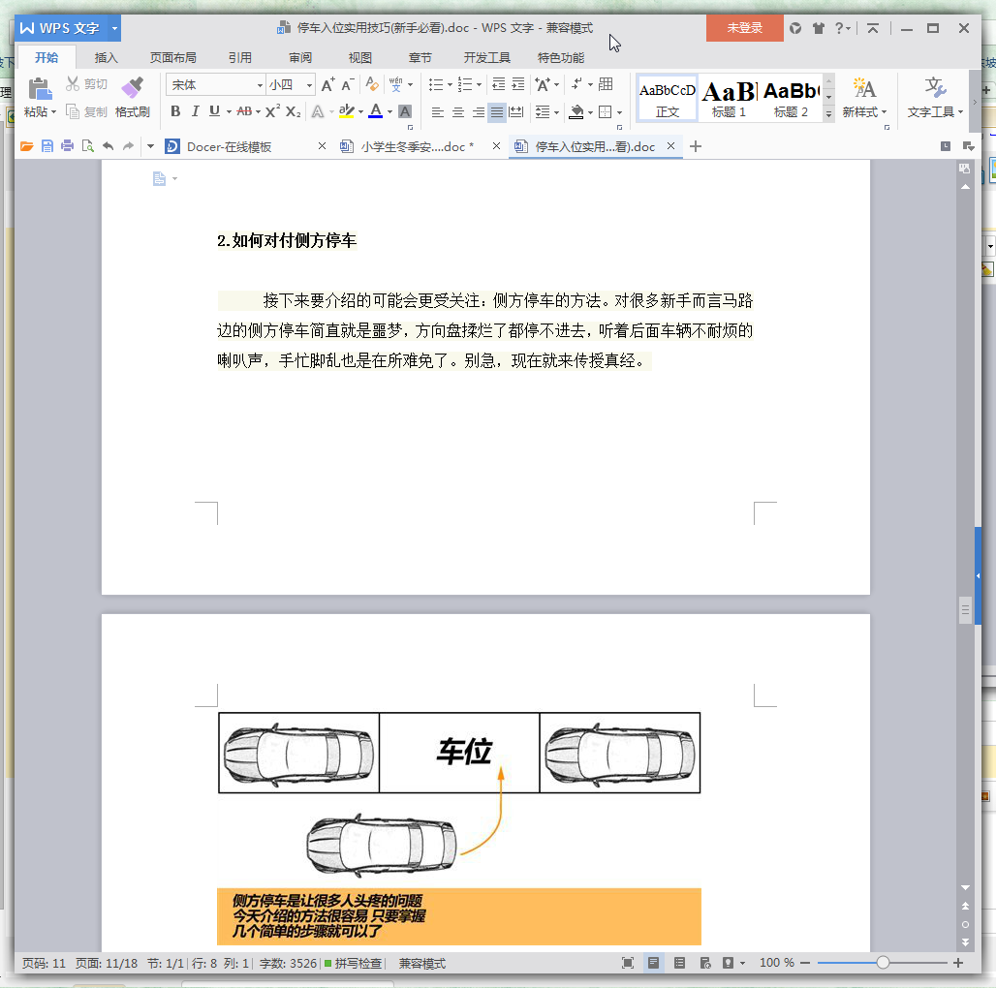
Task: Expand the styles gallery
Action: tap(828, 114)
